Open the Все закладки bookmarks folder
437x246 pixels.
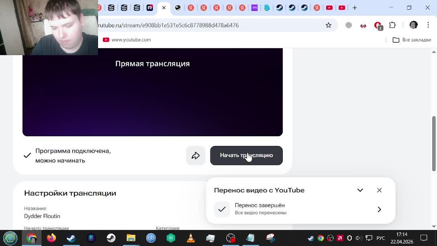click(x=412, y=40)
